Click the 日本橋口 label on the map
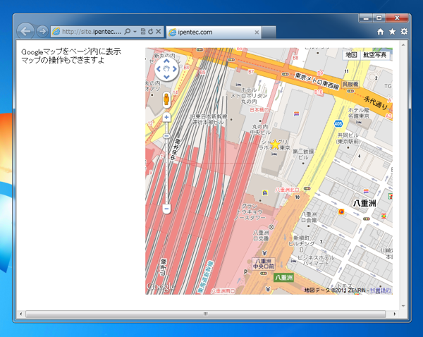The width and height of the screenshot is (423, 337). [259, 110]
